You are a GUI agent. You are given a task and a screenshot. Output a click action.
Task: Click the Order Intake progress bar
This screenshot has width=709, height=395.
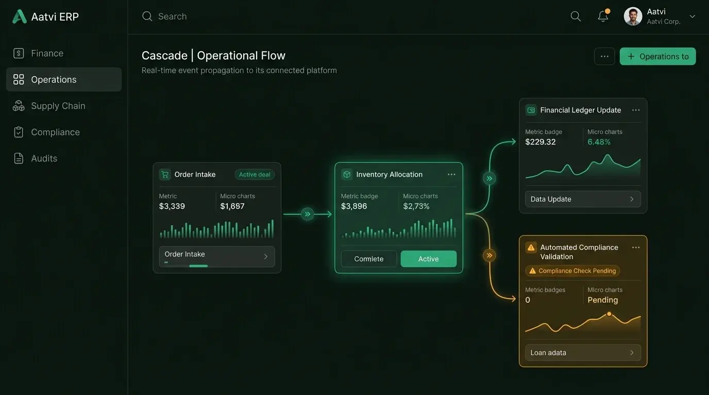(x=186, y=265)
